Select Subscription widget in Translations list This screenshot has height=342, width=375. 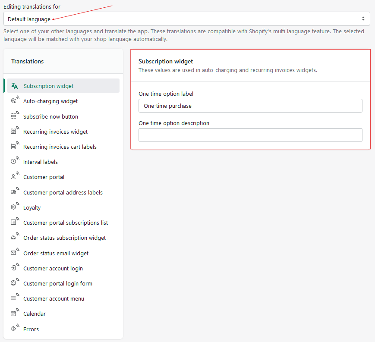63,86
